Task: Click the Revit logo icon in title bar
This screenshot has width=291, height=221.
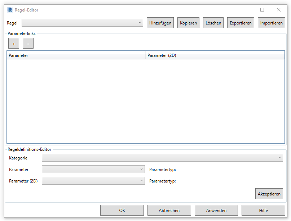Action: pyautogui.click(x=10, y=10)
